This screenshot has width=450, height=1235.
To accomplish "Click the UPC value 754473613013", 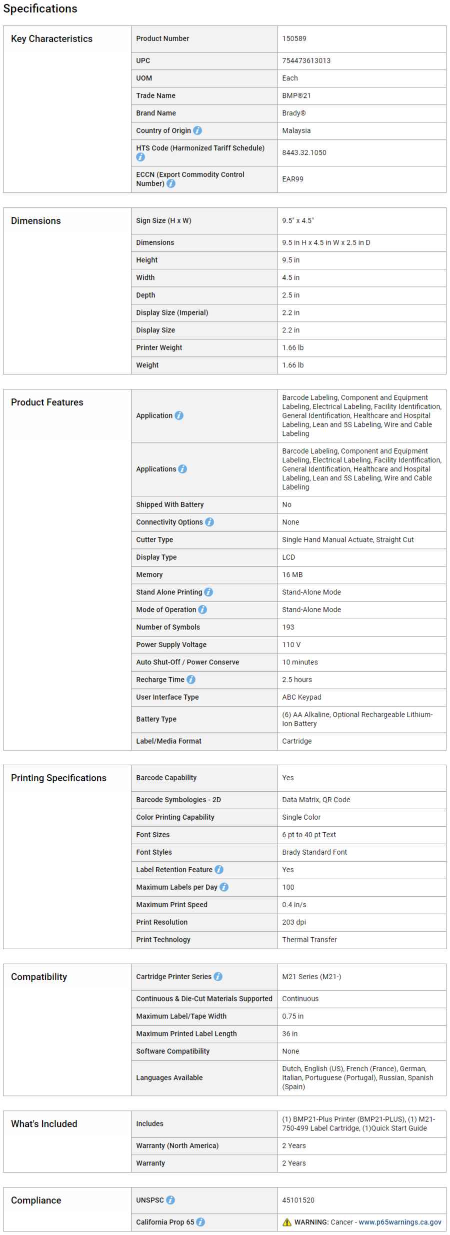I will 306,60.
